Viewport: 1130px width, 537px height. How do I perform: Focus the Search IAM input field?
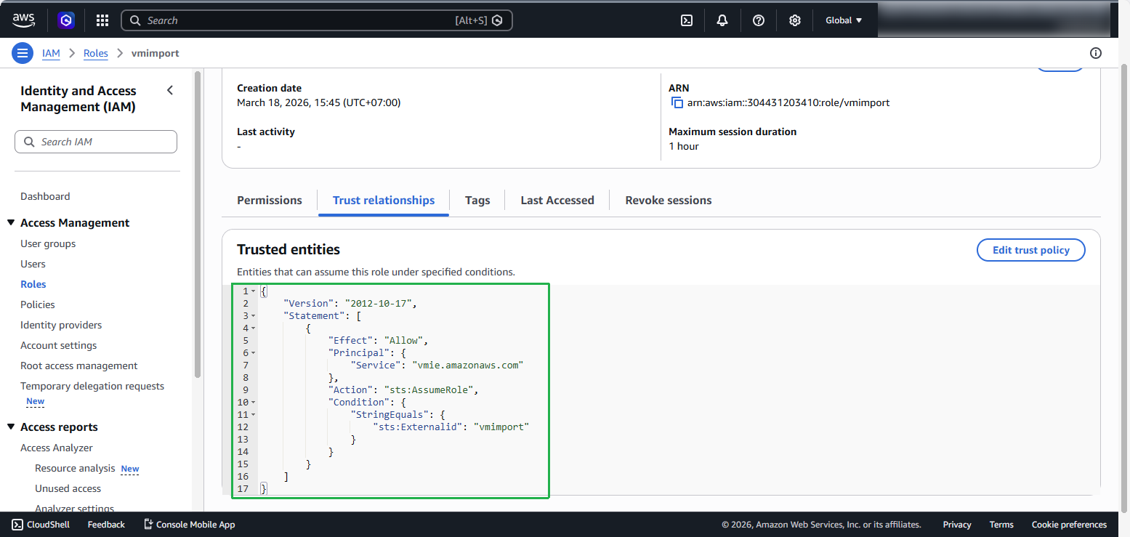(x=96, y=142)
